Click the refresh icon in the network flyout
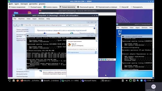This screenshot has height=91, width=162. tap(96, 41)
